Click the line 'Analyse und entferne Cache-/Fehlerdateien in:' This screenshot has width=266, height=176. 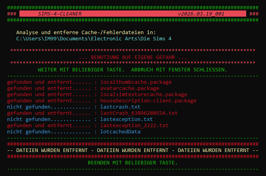pos(86,32)
